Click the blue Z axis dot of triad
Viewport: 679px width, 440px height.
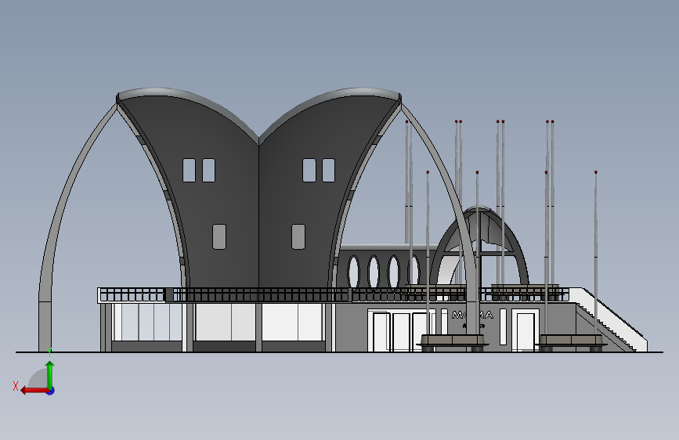pyautogui.click(x=51, y=391)
